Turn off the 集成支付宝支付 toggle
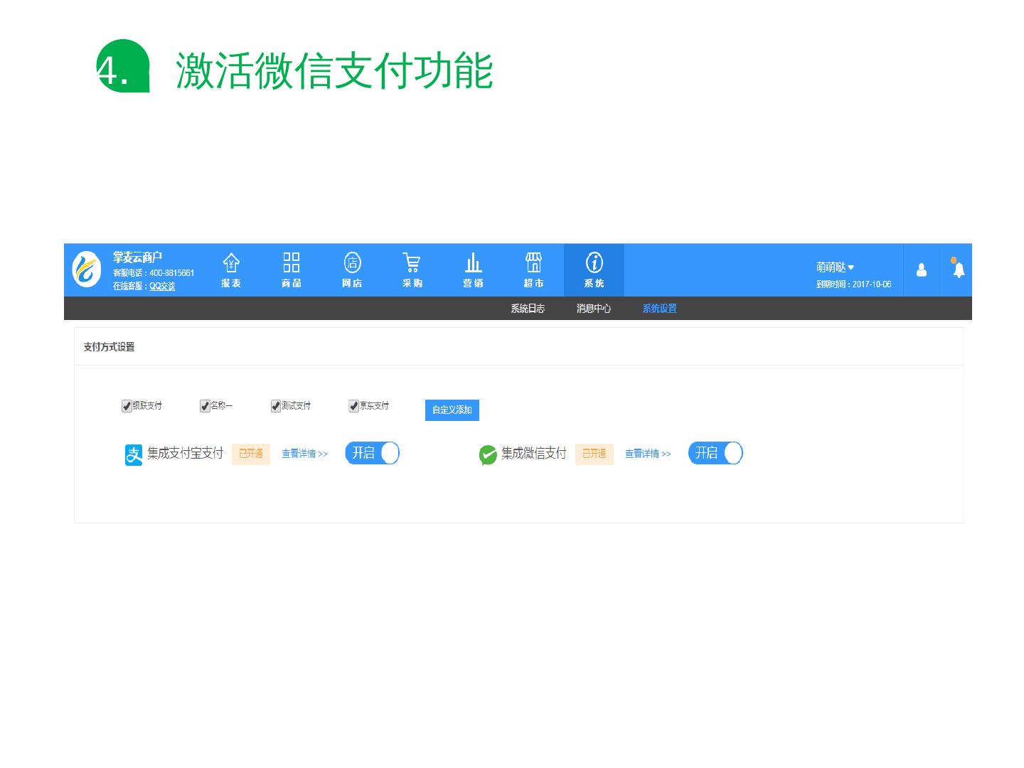The width and height of the screenshot is (1024, 768). coord(372,453)
